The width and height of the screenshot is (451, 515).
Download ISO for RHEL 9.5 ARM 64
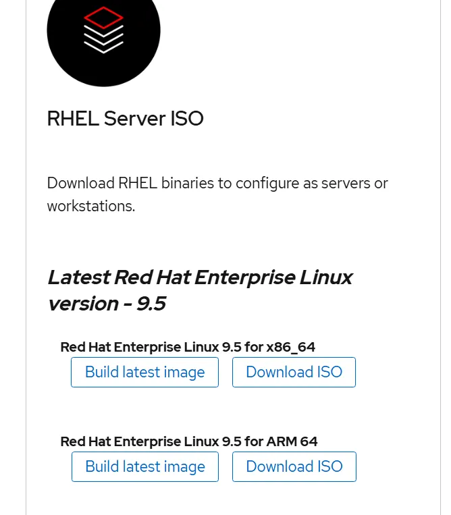(294, 466)
